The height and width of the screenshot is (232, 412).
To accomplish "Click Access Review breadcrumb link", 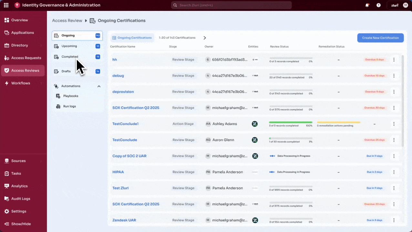I will point(67,21).
